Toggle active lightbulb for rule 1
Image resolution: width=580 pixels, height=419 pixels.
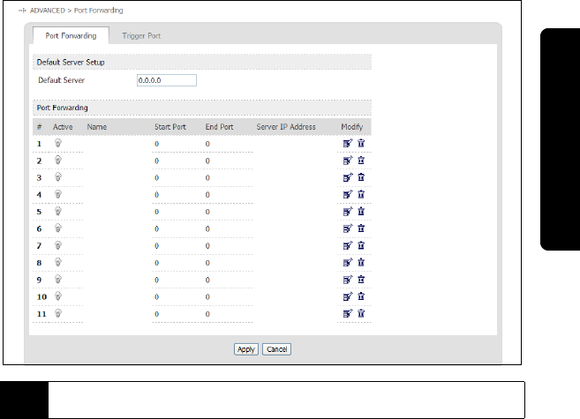[x=59, y=143]
